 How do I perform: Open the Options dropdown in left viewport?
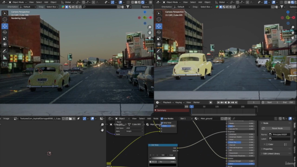coord(147,7)
